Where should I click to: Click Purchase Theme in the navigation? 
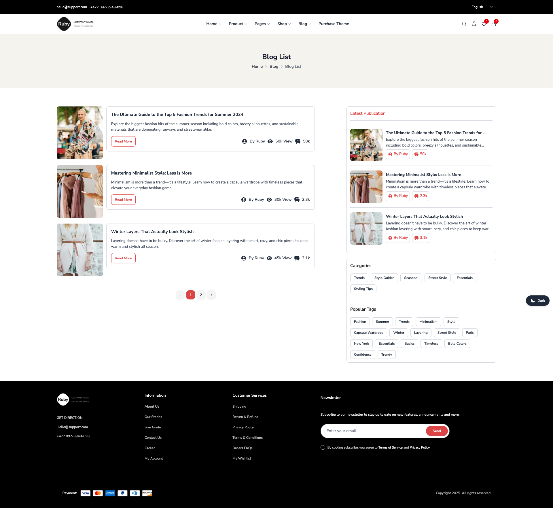click(x=334, y=24)
